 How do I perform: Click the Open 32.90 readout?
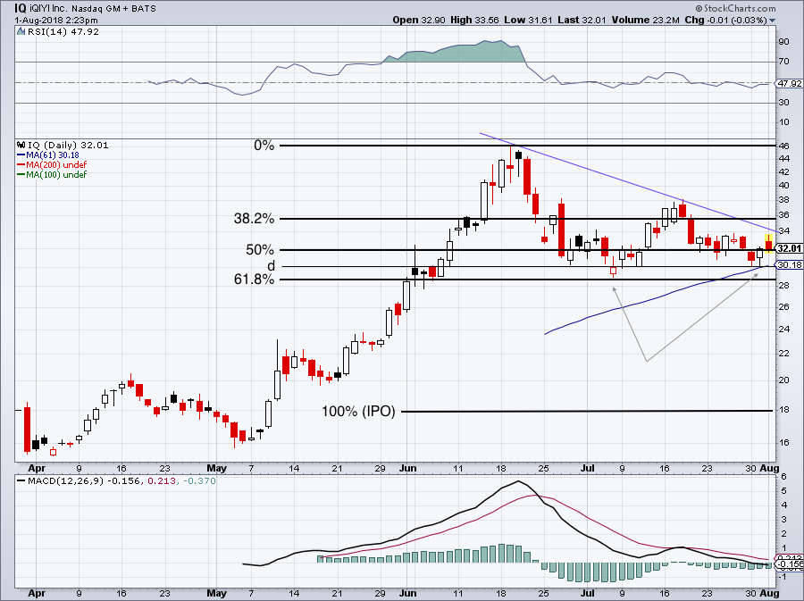[x=420, y=20]
